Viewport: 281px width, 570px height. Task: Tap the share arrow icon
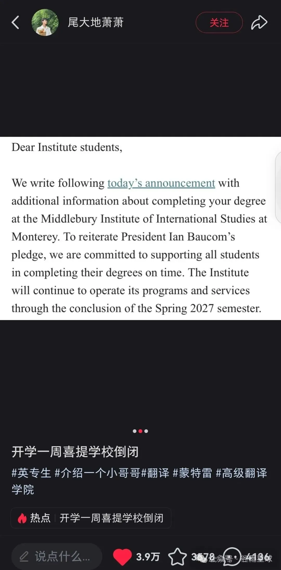(259, 22)
